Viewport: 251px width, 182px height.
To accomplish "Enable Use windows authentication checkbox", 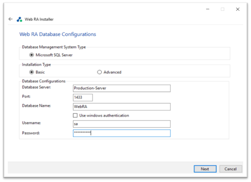I will [x=75, y=115].
